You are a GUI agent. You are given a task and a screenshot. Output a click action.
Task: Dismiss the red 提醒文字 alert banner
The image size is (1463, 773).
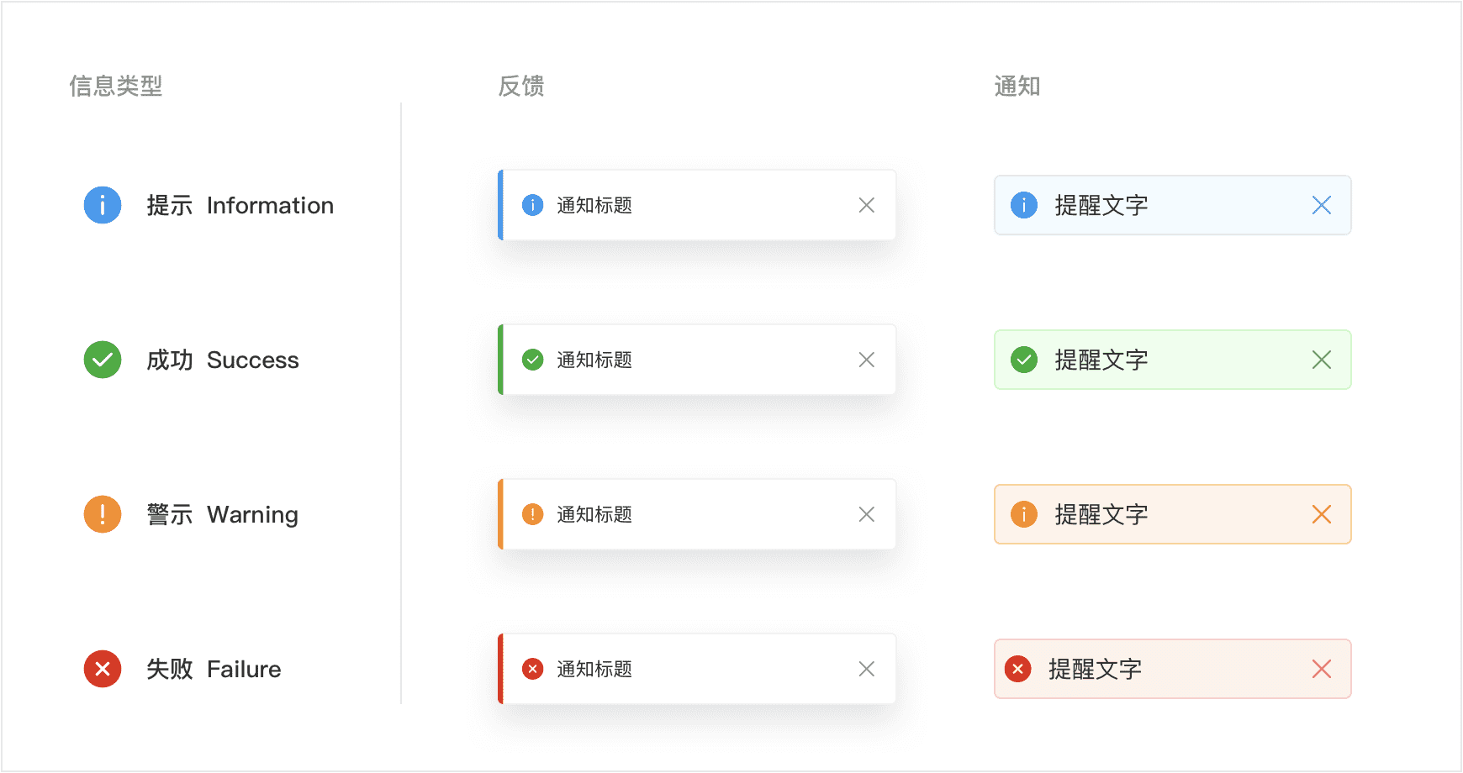(1322, 669)
